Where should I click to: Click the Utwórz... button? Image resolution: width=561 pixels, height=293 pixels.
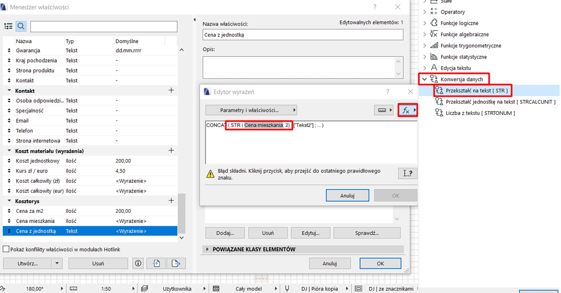tap(28, 263)
